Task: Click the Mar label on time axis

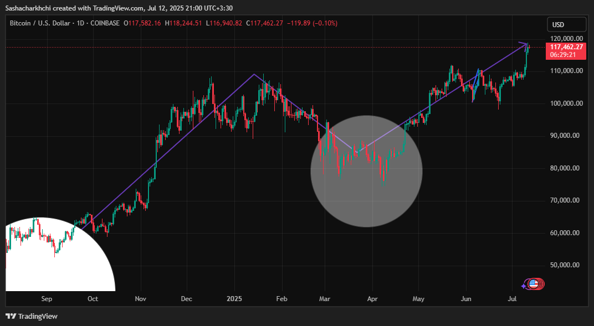Action: (325, 299)
